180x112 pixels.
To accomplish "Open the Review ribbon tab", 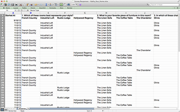I will coord(70,8).
